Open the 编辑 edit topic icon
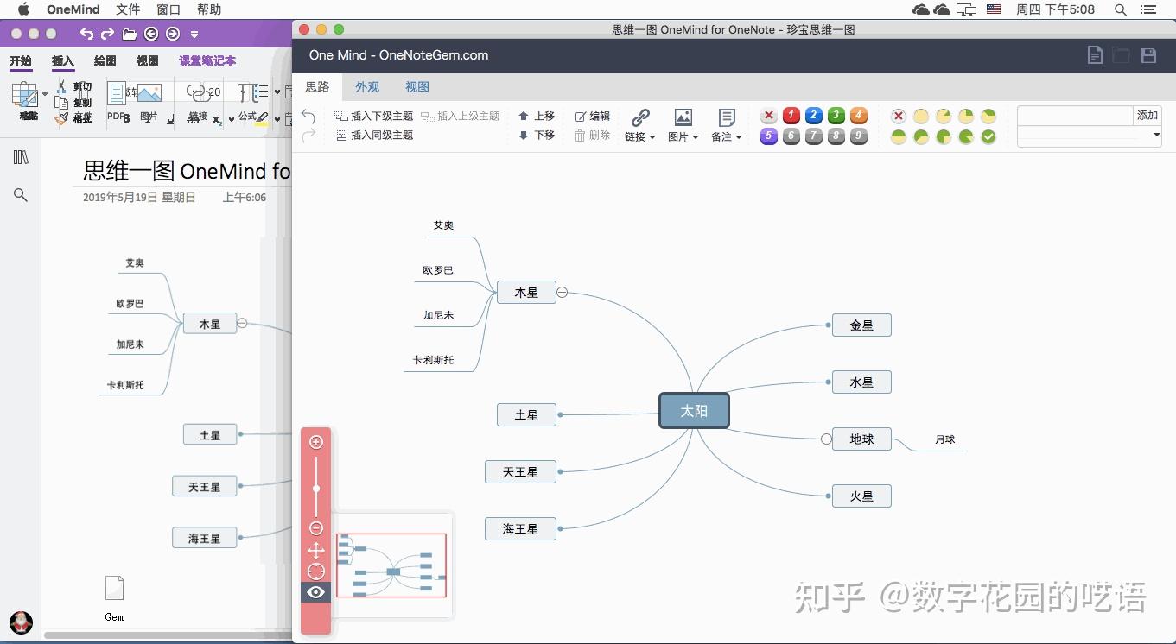The width and height of the screenshot is (1176, 644). [x=592, y=115]
